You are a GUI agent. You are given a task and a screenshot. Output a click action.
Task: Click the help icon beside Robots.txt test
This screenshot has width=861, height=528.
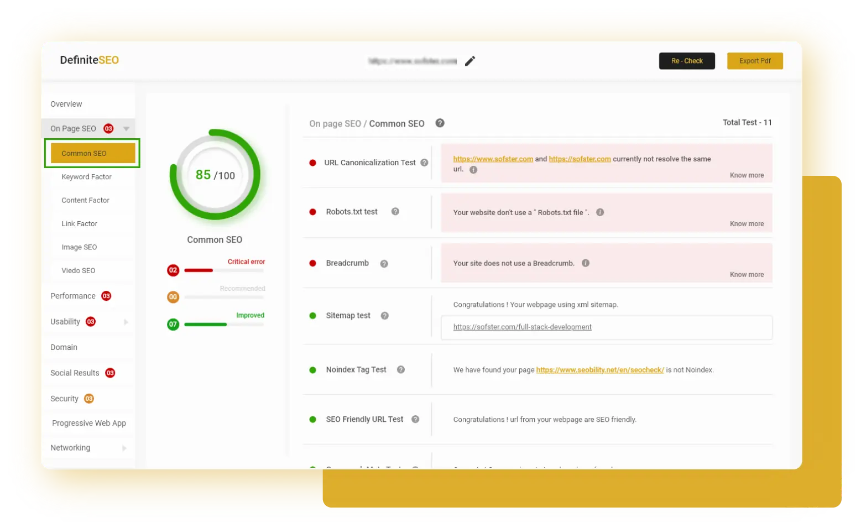[395, 212]
